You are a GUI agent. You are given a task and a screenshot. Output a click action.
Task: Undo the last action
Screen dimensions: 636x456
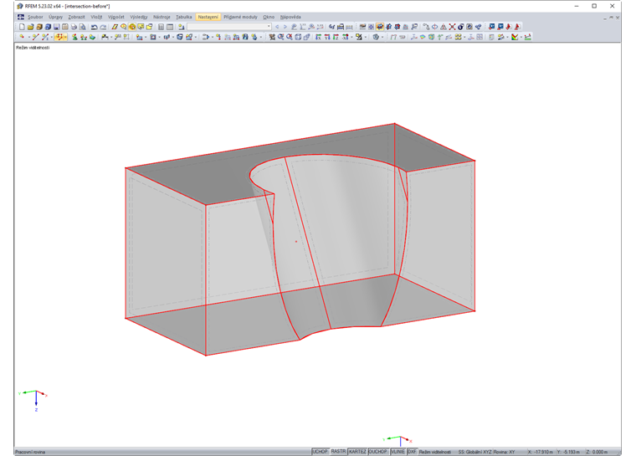coord(94,27)
